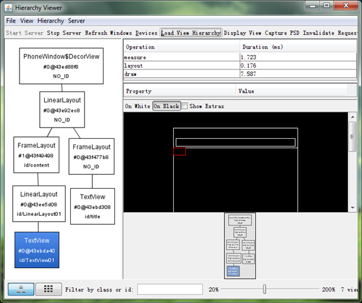Select the layout row in profiling table

pyautogui.click(x=240, y=66)
